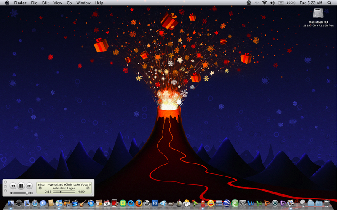Click the artist name Sebastian Leger

[x=64, y=188]
